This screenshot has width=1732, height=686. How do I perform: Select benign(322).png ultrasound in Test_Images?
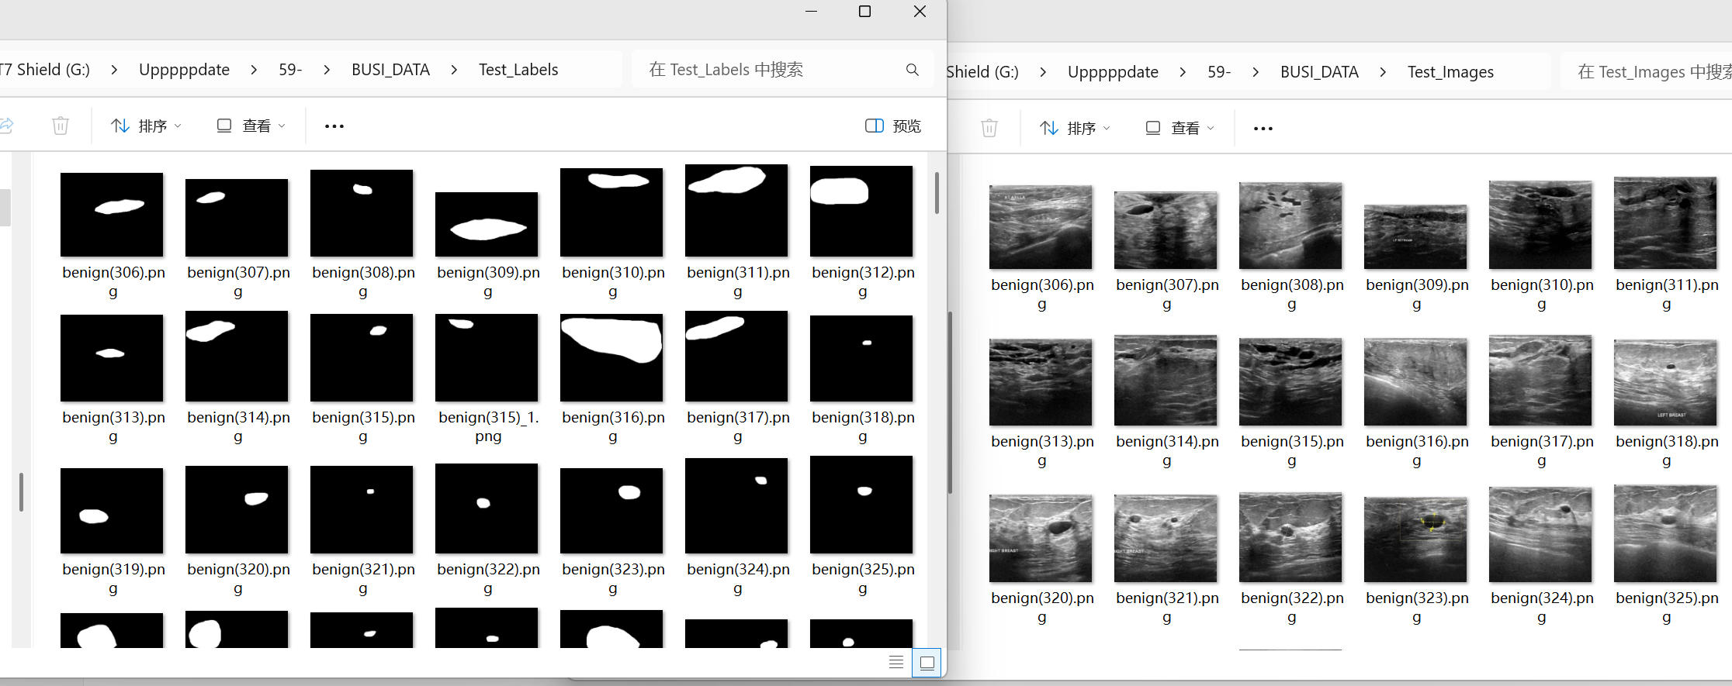click(x=1290, y=537)
